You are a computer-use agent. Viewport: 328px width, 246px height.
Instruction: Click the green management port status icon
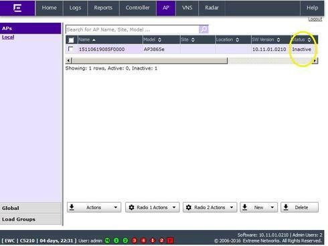coord(107,241)
